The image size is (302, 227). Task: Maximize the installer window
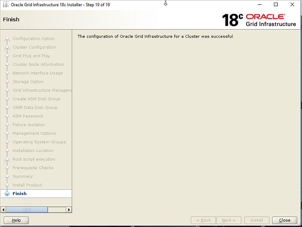(x=276, y=4)
